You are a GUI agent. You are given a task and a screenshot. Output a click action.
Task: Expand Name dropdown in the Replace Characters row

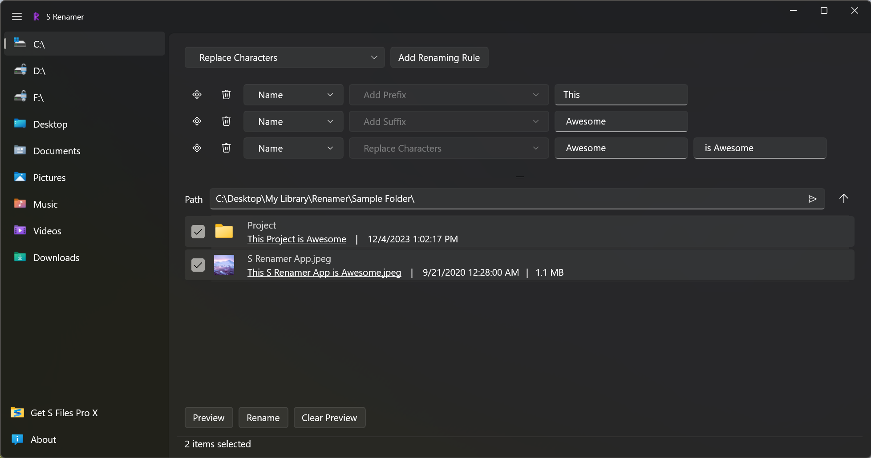[x=293, y=148]
